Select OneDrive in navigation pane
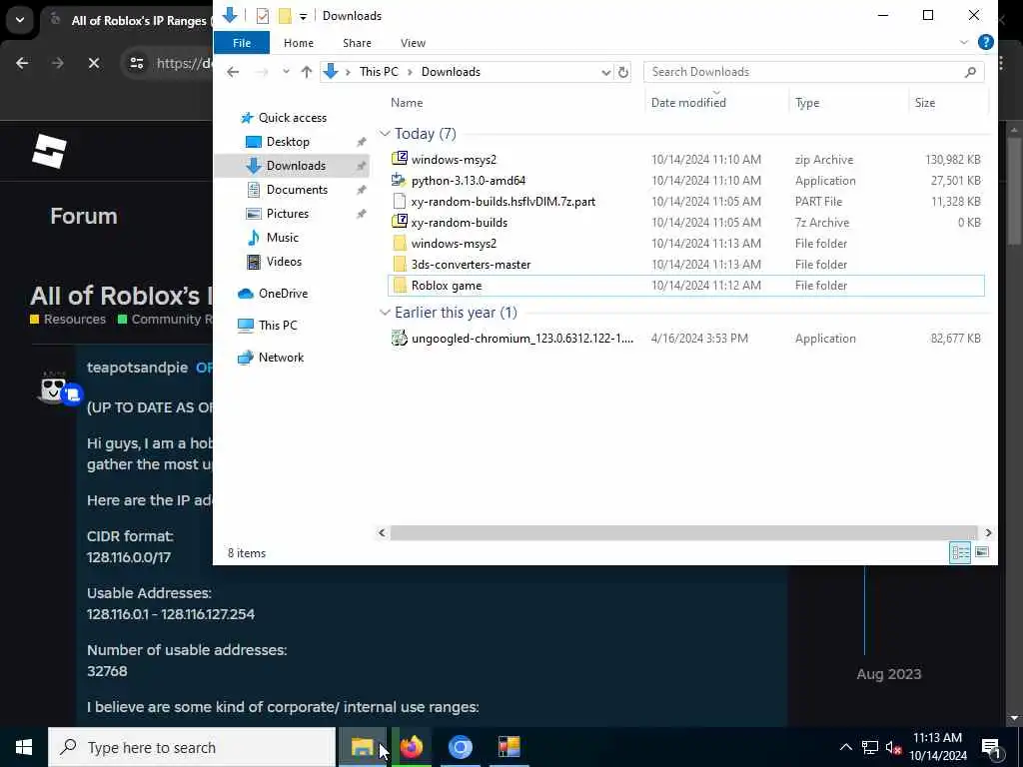The image size is (1023, 767). [283, 294]
